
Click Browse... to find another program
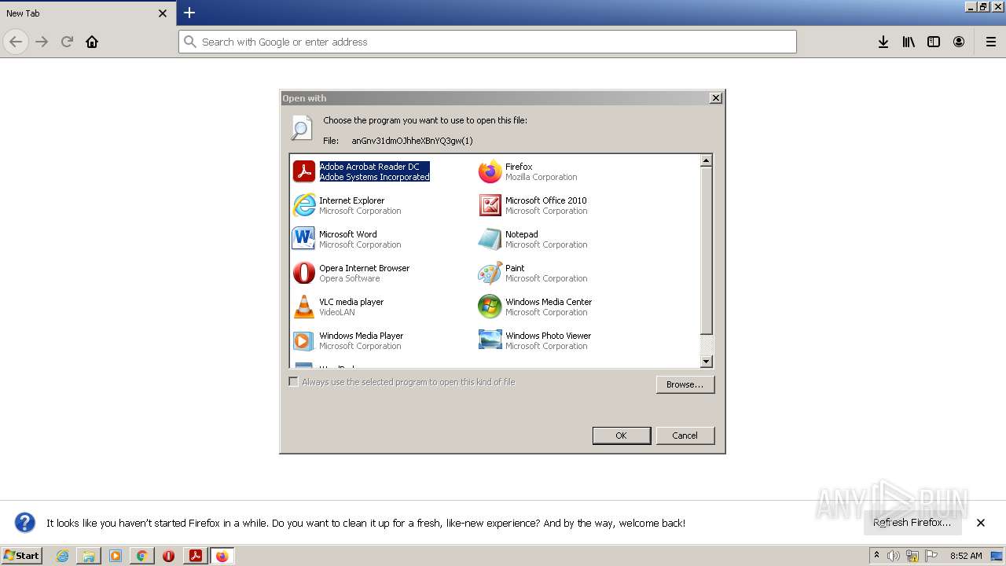pos(685,384)
